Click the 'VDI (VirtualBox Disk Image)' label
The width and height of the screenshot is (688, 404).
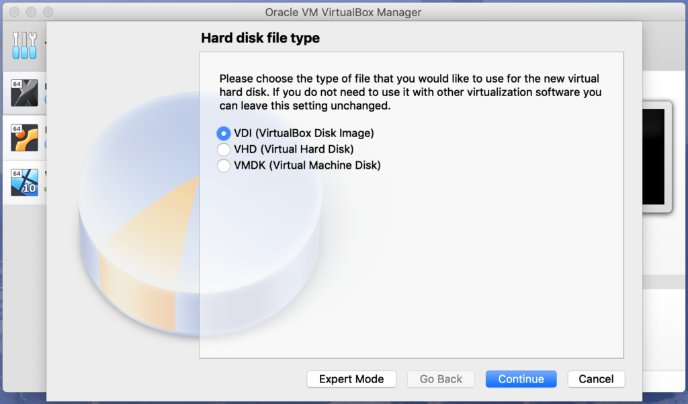pyautogui.click(x=304, y=133)
